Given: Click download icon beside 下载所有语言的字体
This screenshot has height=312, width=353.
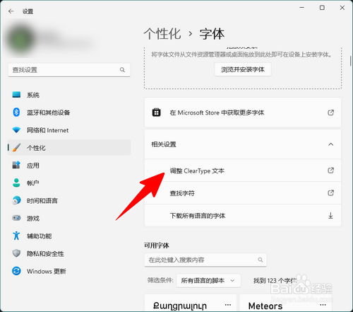Looking at the screenshot, I should [x=330, y=215].
